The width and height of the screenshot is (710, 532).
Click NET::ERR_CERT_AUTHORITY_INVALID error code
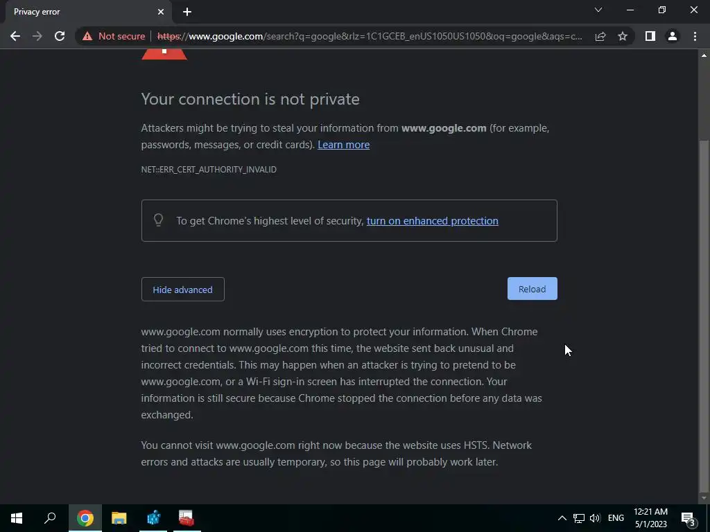[x=209, y=170]
